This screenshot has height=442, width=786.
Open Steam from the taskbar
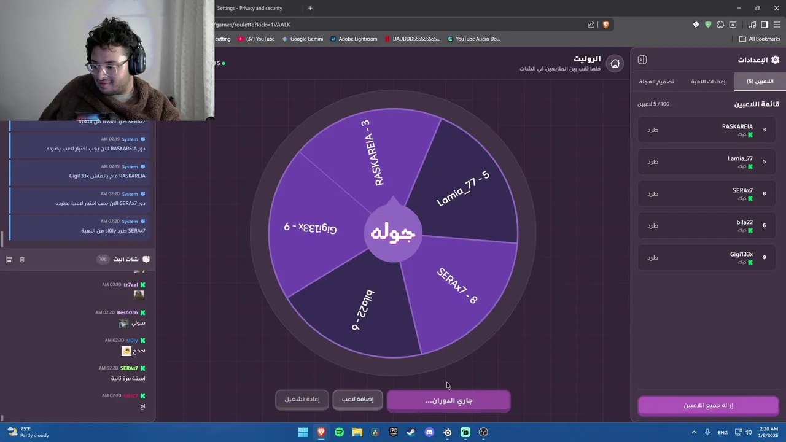(411, 432)
